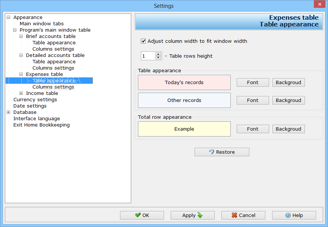The width and height of the screenshot is (328, 227).
Task: Open Columns settings under Detailed accounts table
Action: coord(53,68)
